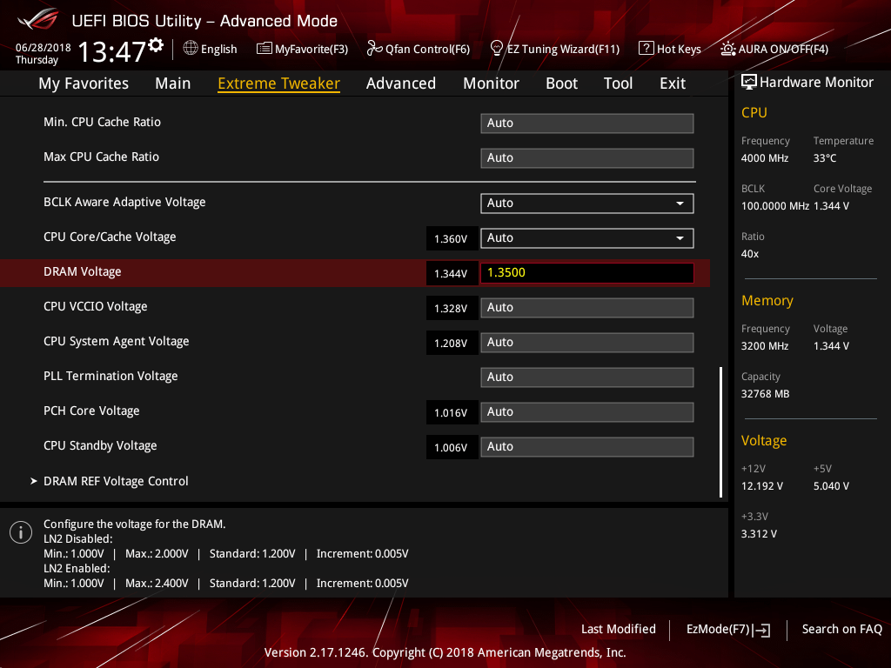This screenshot has width=891, height=668.
Task: Click the 1.006V CPU Standby readout
Action: click(452, 448)
